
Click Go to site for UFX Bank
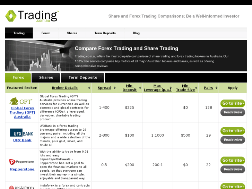click(x=233, y=131)
